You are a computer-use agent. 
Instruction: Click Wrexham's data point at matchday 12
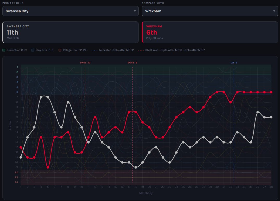95,117
